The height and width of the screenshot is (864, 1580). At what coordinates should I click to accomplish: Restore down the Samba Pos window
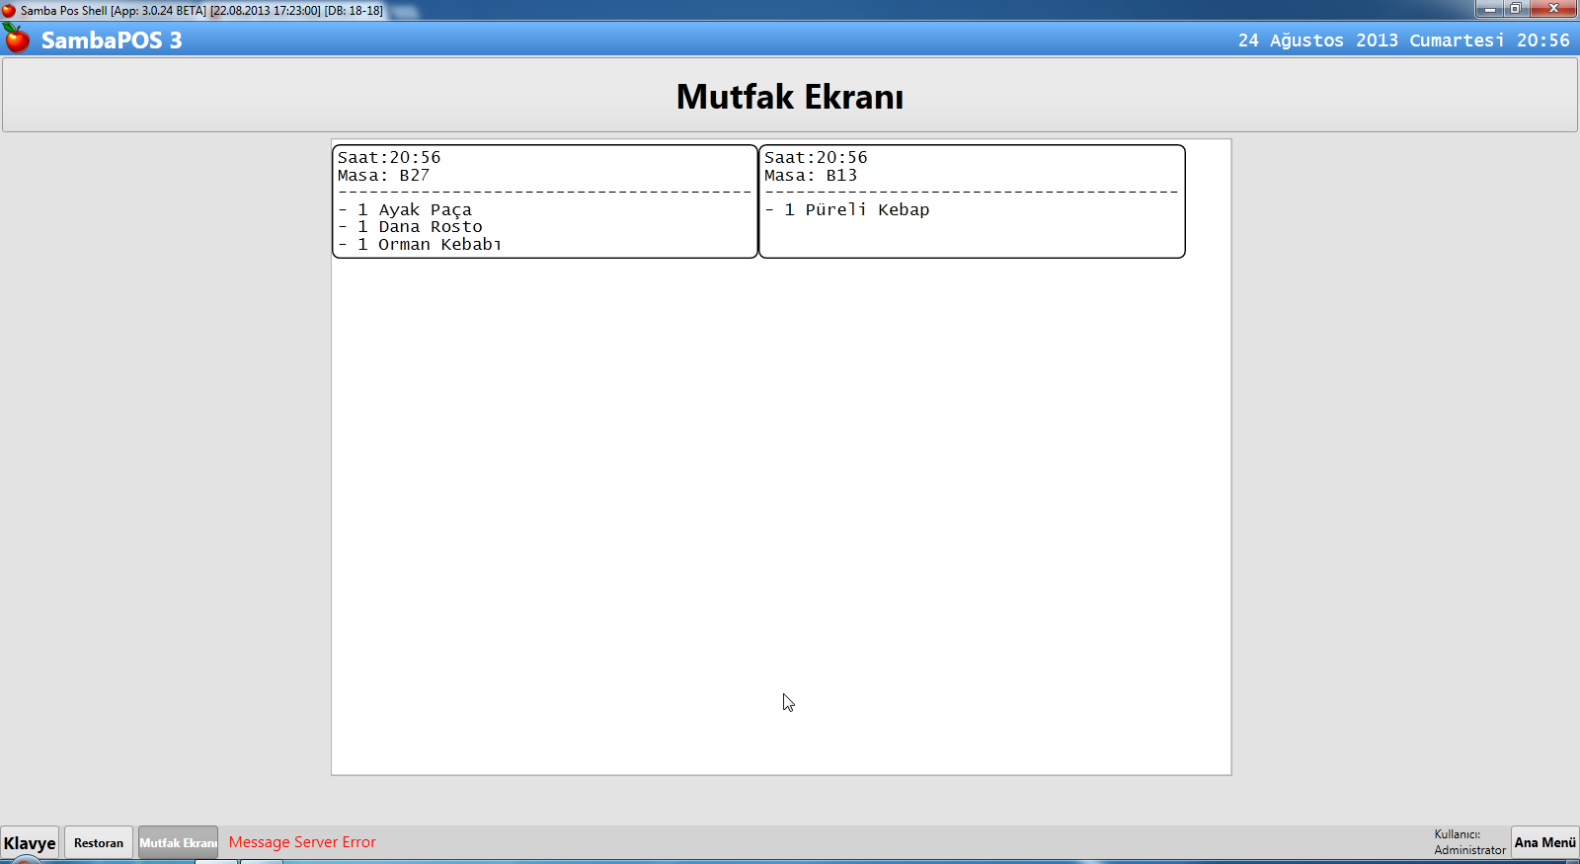click(x=1516, y=9)
